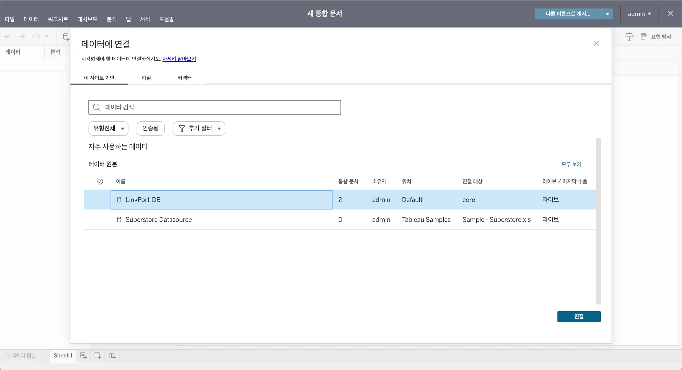Click the 데이터 검색 search field
682x370 pixels.
(214, 107)
